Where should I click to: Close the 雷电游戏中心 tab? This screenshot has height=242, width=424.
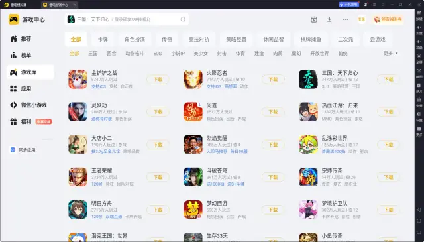click(75, 5)
